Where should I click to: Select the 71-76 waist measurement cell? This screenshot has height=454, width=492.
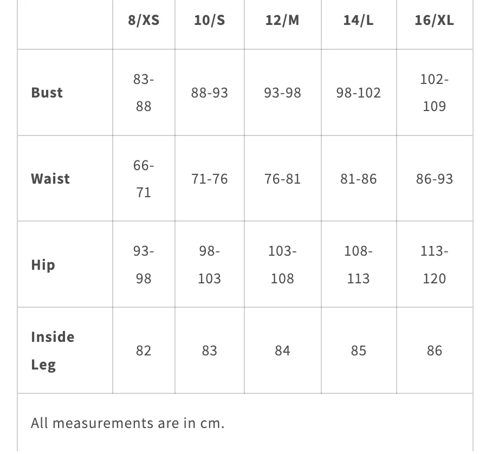[209, 179]
